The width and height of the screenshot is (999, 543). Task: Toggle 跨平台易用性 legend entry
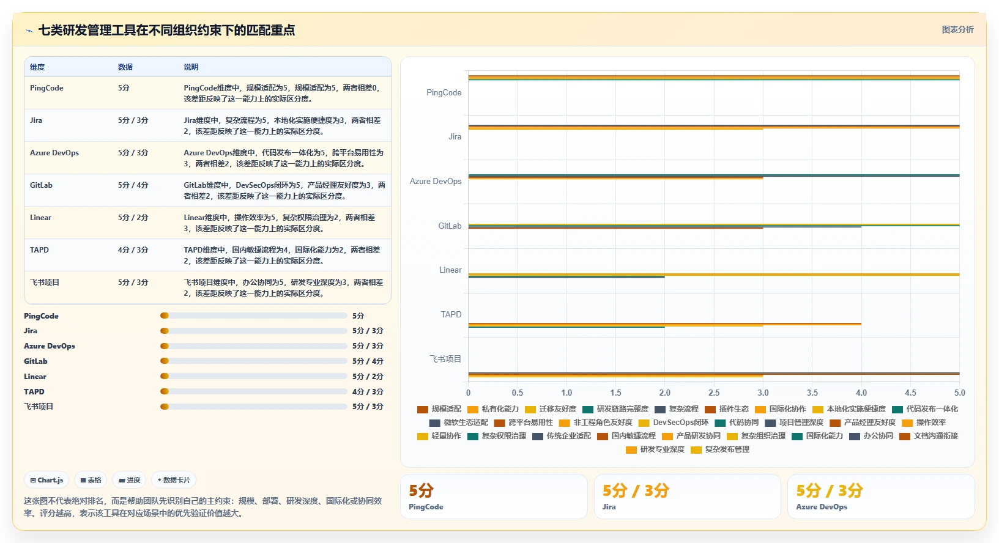click(524, 423)
